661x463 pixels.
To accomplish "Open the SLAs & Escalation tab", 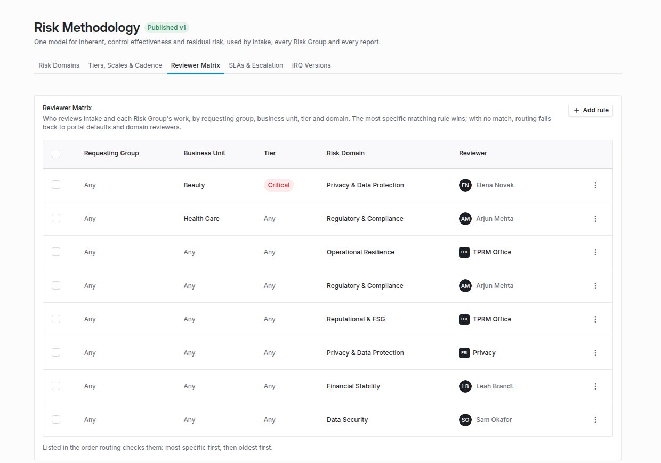I will (256, 65).
